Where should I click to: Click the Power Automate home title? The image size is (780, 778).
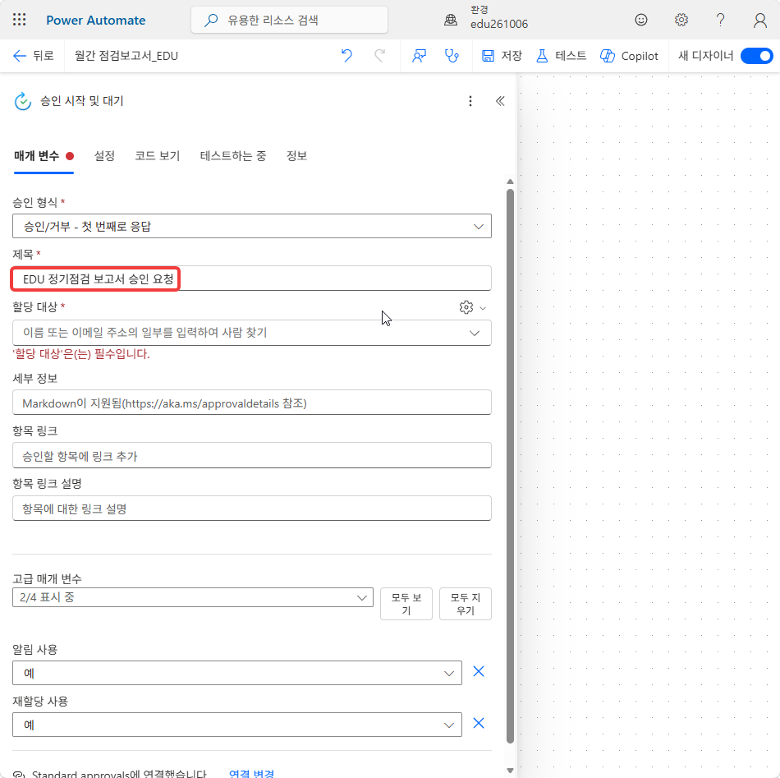[95, 21]
